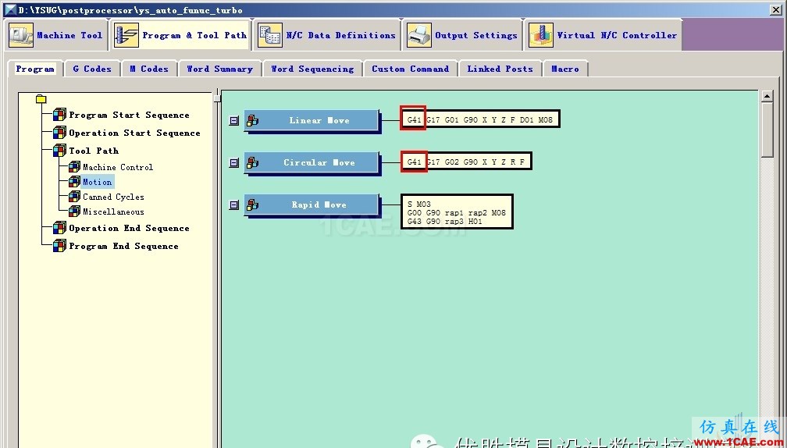This screenshot has width=787, height=448.
Task: Open the Output Settings tab
Action: 462,35
